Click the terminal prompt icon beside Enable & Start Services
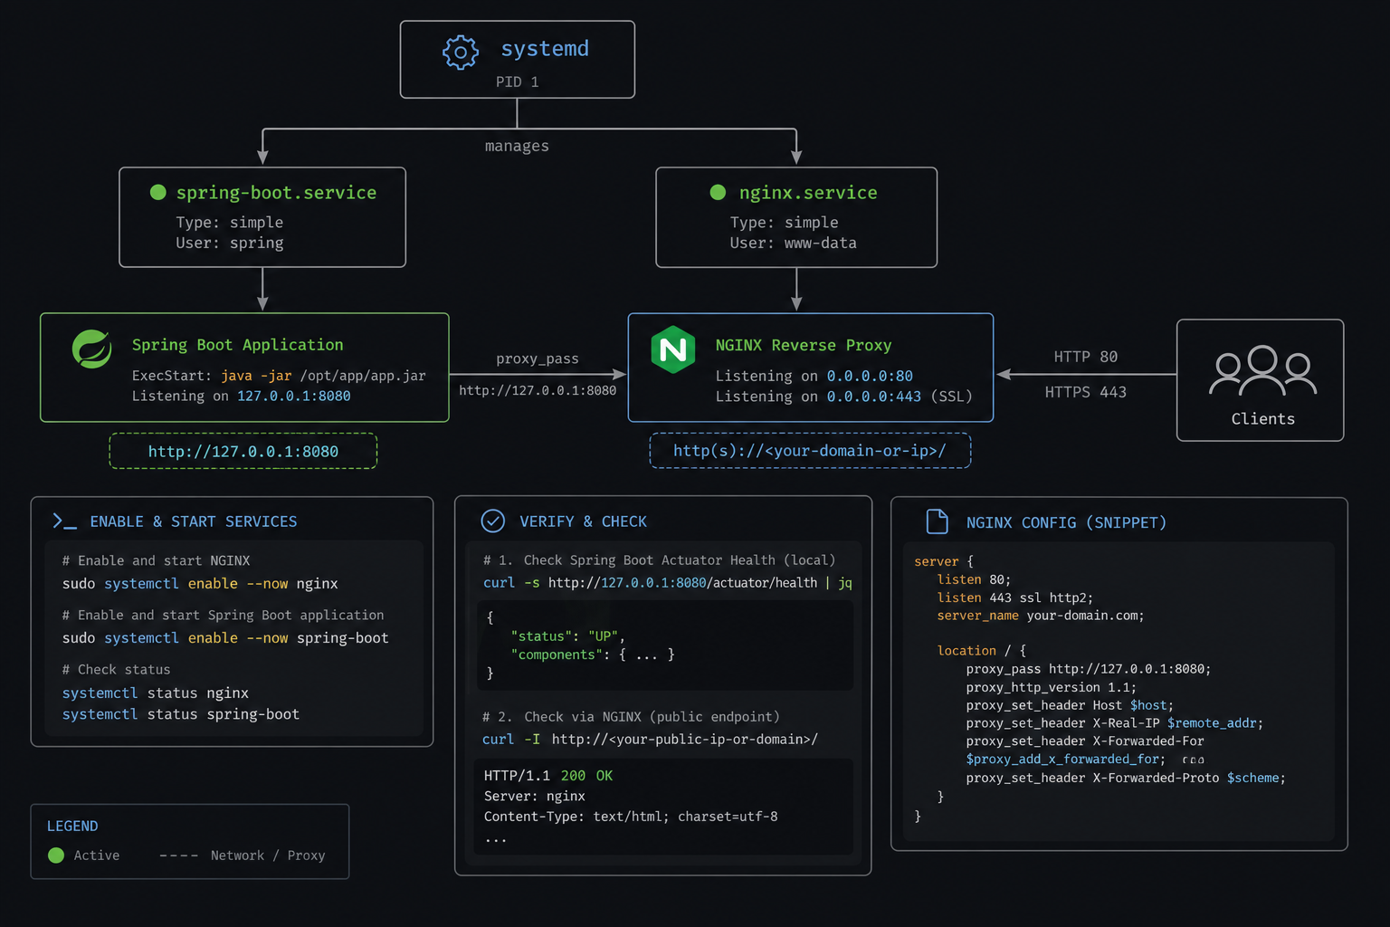 pyautogui.click(x=64, y=521)
